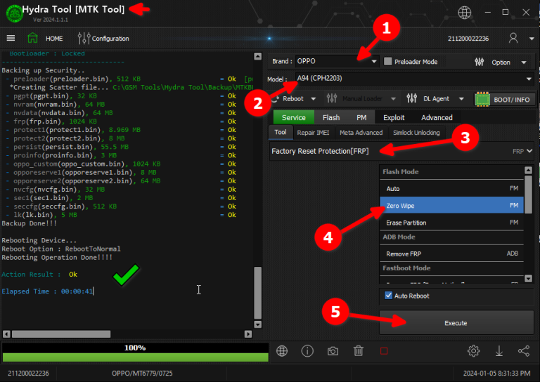Click the OPPO/MT6779/0725 status text
540x382 pixels.
142,373
